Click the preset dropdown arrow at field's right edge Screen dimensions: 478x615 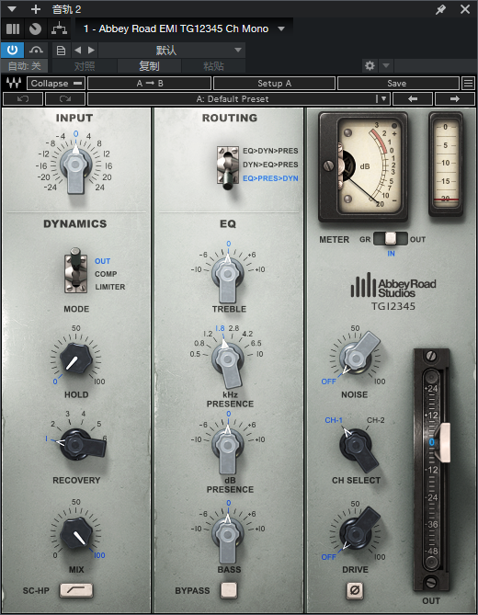click(x=383, y=99)
